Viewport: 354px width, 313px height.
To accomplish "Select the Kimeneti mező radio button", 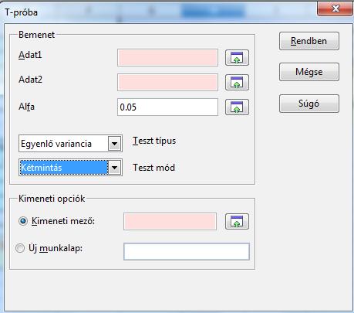I will tap(23, 221).
